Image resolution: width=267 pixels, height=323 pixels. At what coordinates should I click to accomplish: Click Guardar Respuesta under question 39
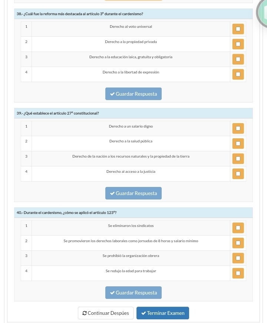(133, 193)
